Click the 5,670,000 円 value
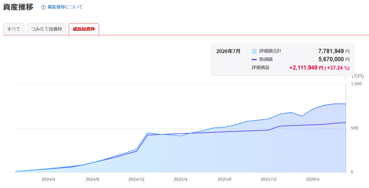 [334, 60]
